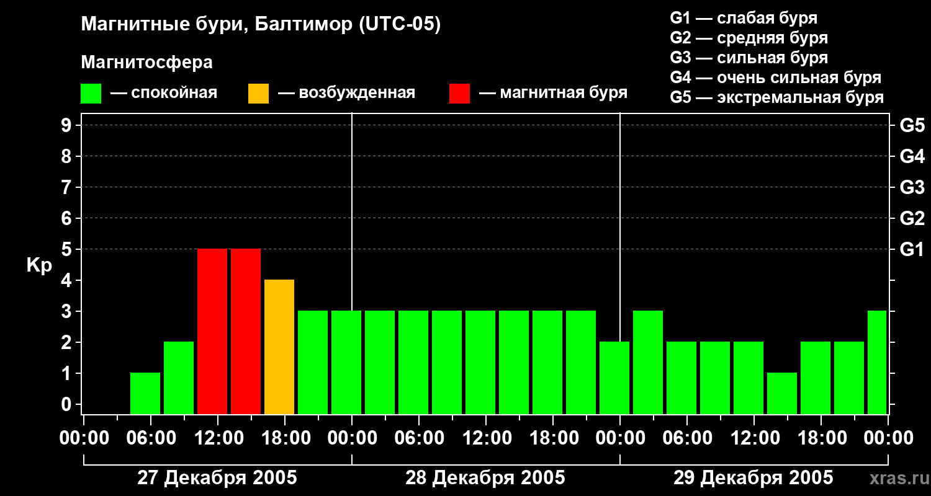Click the chart title Магнитные бури, Балтимор
The image size is (931, 496).
coord(261,25)
